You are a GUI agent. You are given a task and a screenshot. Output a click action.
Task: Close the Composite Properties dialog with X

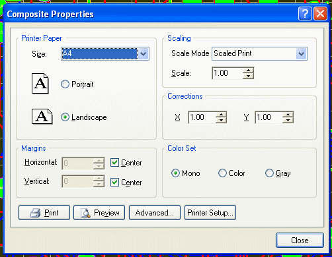tap(320, 14)
